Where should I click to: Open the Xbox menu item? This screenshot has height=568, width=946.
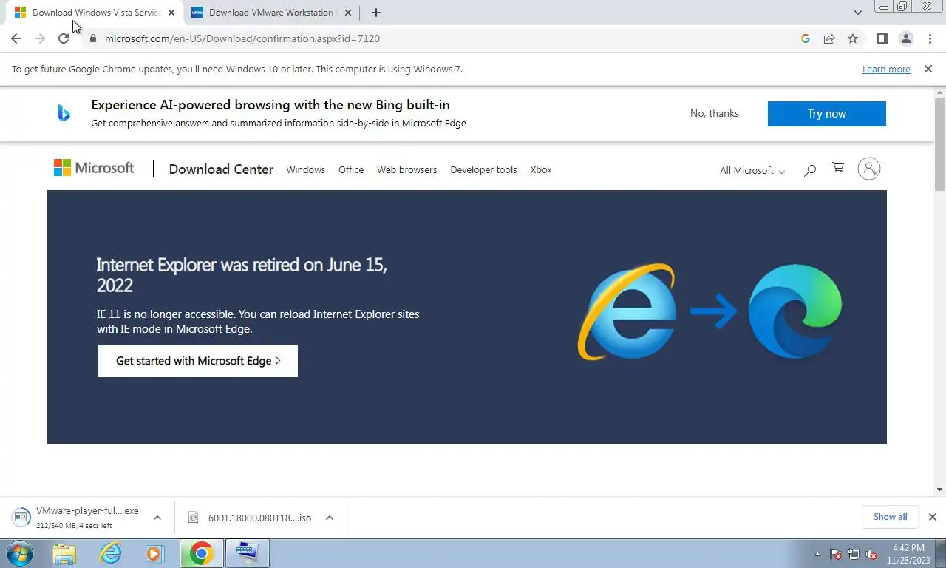click(541, 169)
